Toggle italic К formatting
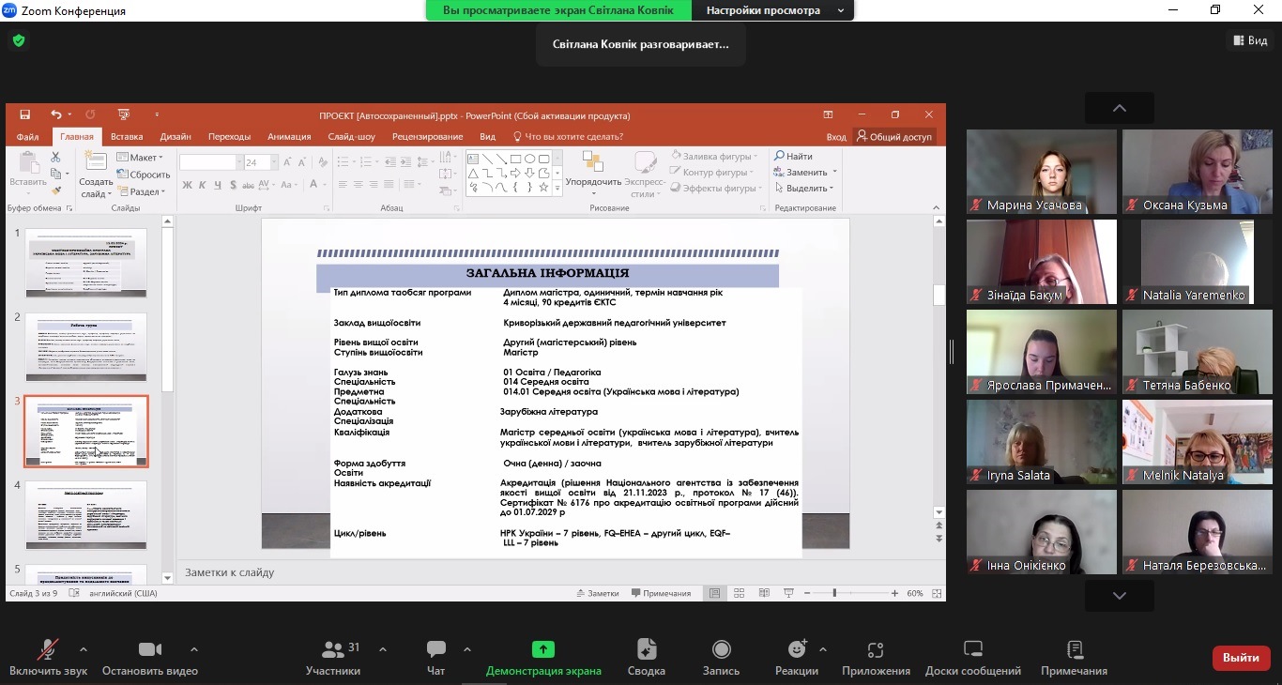1282x685 pixels. (202, 185)
